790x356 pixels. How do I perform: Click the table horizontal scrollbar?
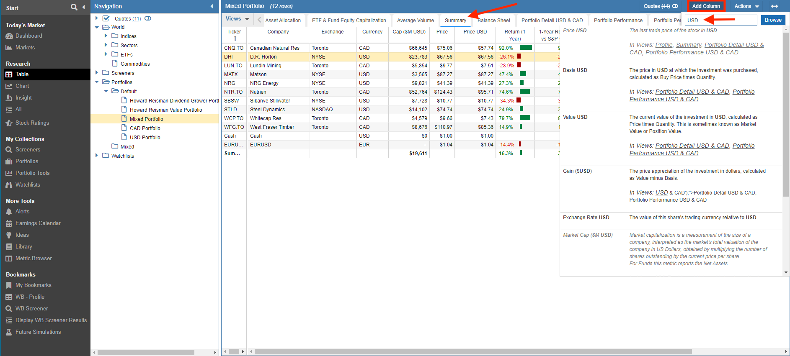473,352
